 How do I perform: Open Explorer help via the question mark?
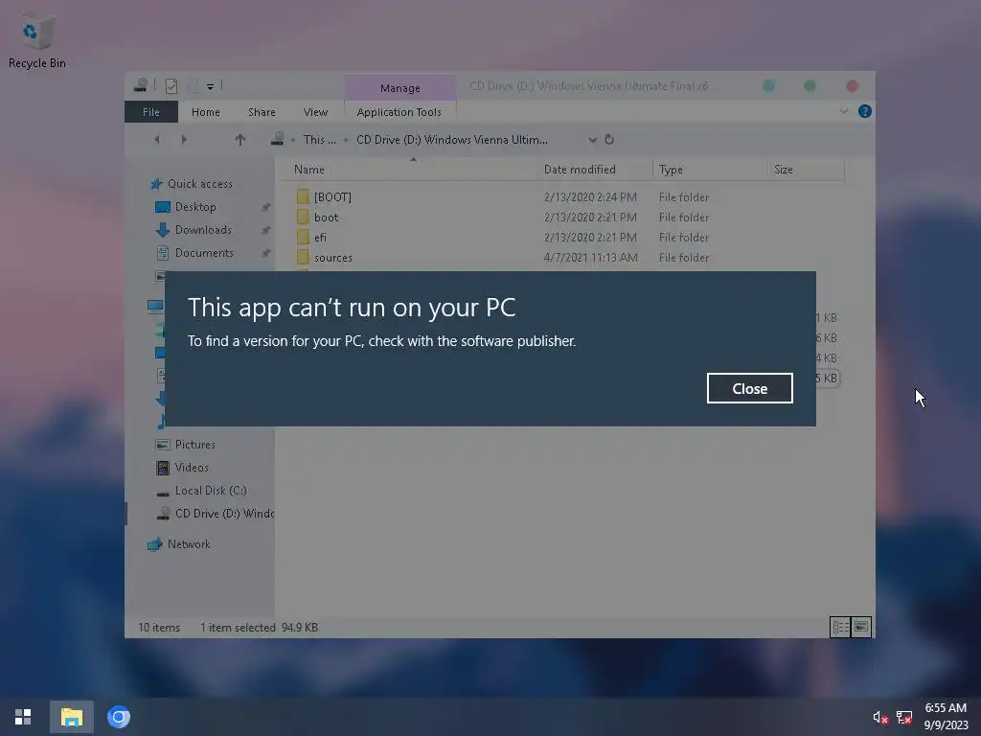pos(865,111)
